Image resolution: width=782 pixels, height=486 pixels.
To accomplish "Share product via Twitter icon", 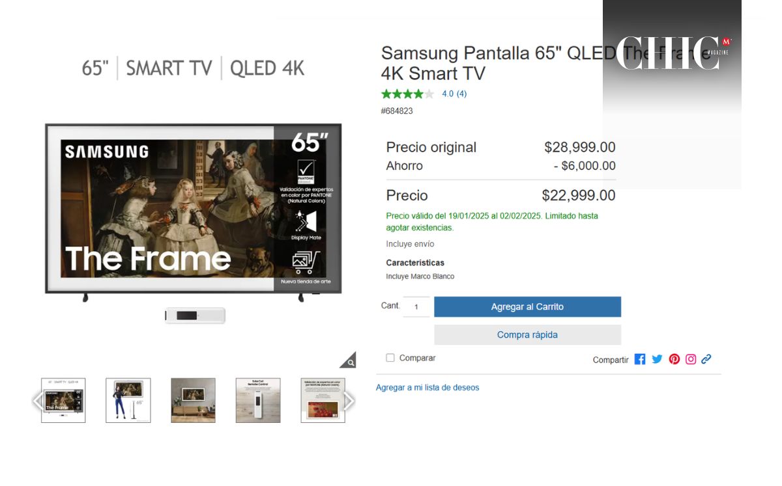I will 657,359.
